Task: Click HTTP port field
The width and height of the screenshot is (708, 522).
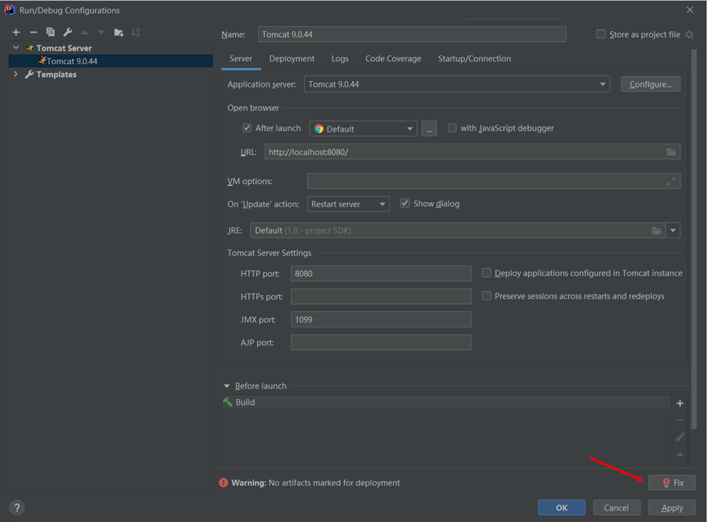Action: pyautogui.click(x=380, y=273)
